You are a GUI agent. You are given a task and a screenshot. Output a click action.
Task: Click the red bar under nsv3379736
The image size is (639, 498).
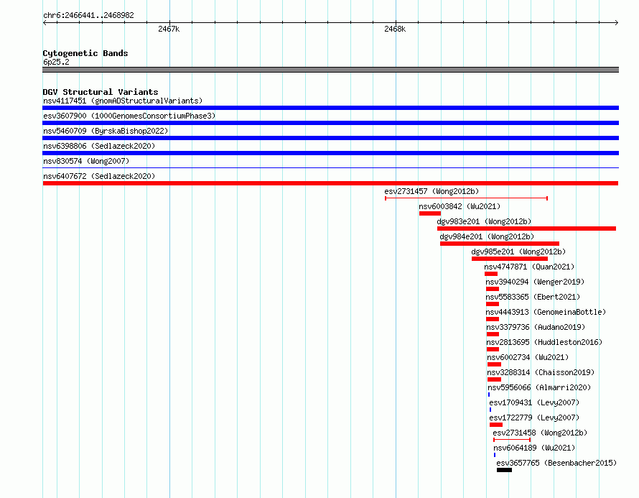(493, 334)
